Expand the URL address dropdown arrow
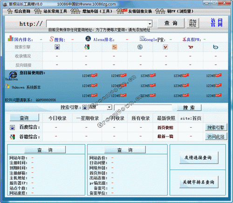Screen dimensions: 233x203 pyautogui.click(x=150, y=24)
